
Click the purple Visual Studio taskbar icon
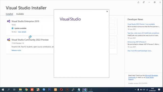pos(85,90)
